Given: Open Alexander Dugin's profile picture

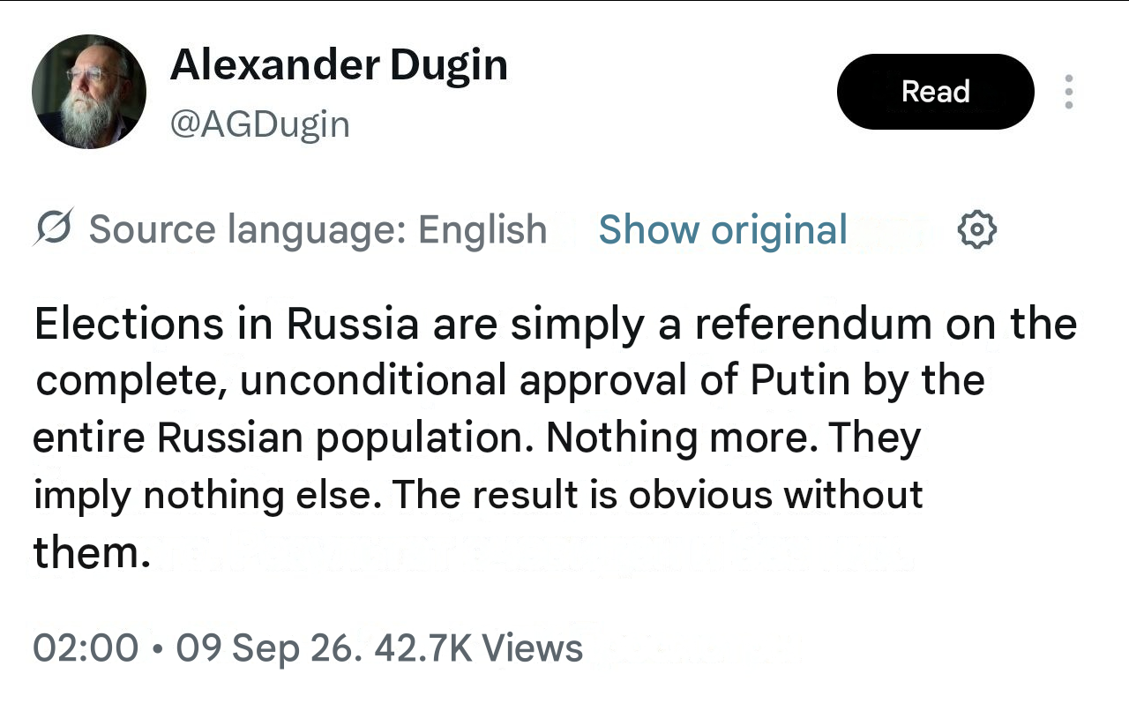Looking at the screenshot, I should (88, 92).
